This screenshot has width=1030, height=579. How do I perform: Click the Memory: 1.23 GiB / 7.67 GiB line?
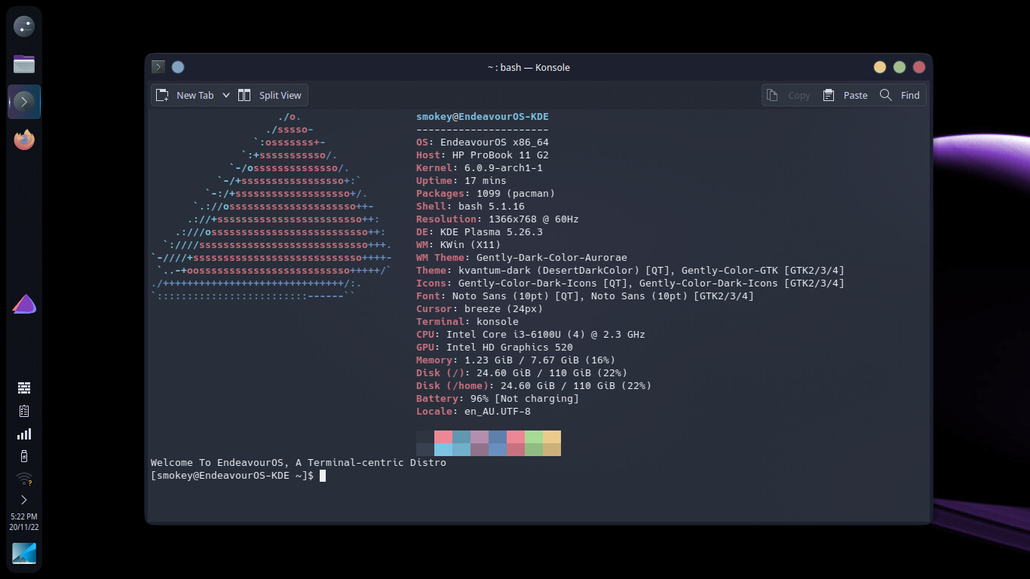[516, 360]
